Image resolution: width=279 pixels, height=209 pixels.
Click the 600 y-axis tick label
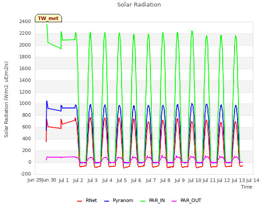point(27,127)
